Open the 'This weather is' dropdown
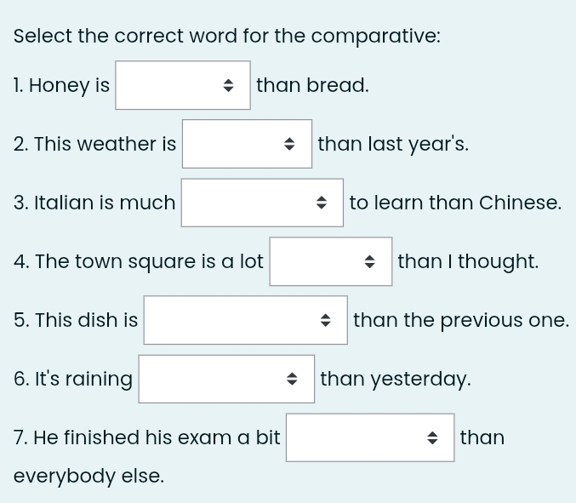576x503 pixels. tap(246, 144)
